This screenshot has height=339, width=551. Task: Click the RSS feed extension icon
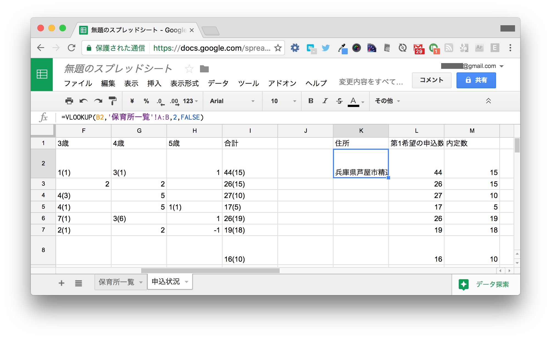449,48
